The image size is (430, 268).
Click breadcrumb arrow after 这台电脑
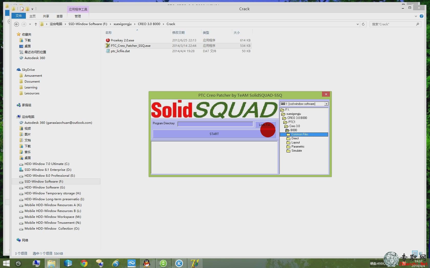point(65,24)
